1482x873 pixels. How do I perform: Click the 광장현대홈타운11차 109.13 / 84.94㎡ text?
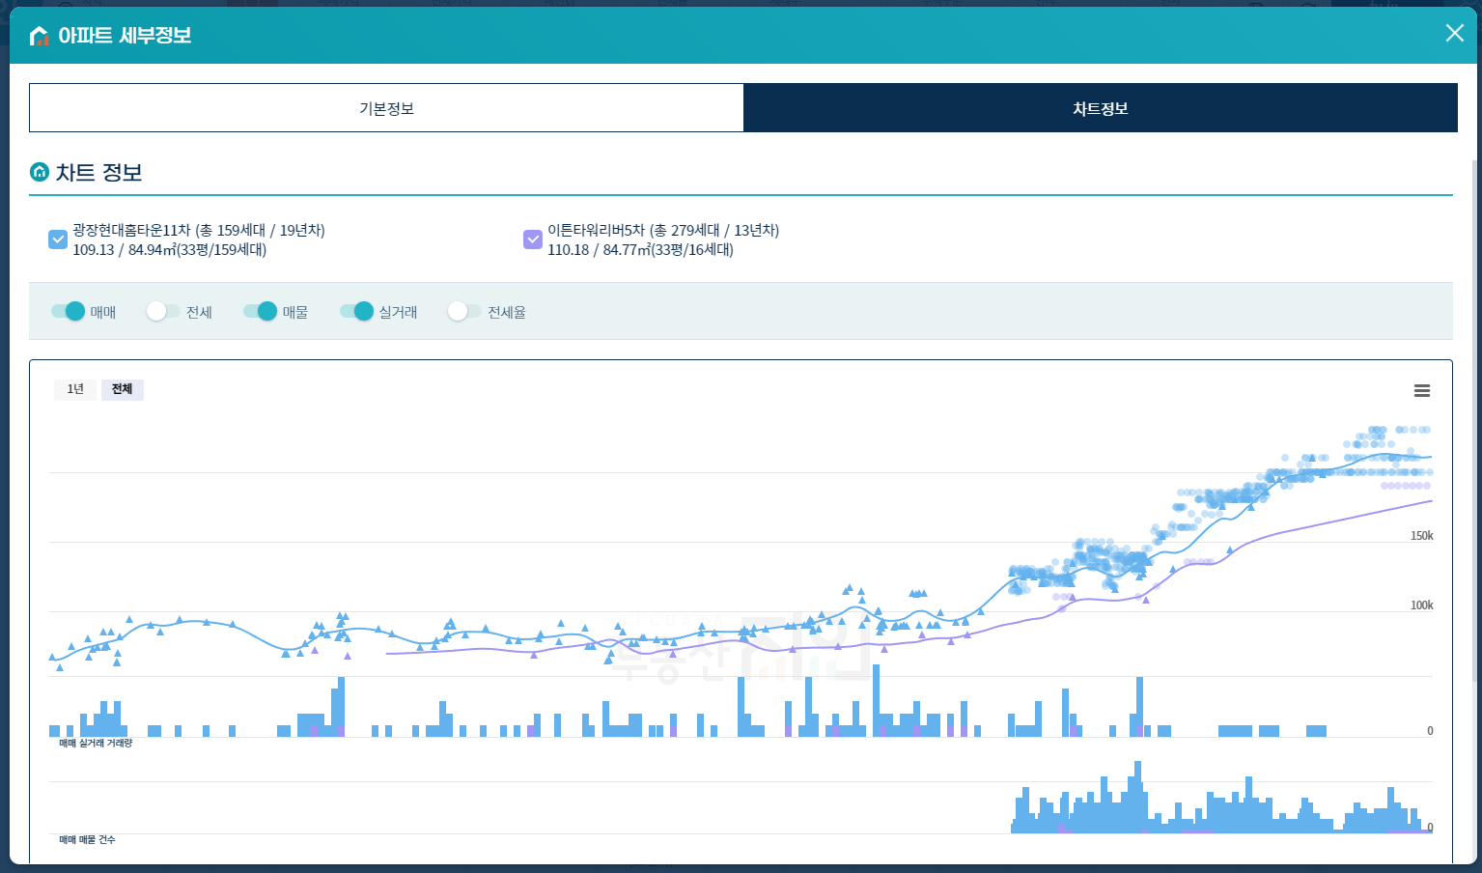199,239
